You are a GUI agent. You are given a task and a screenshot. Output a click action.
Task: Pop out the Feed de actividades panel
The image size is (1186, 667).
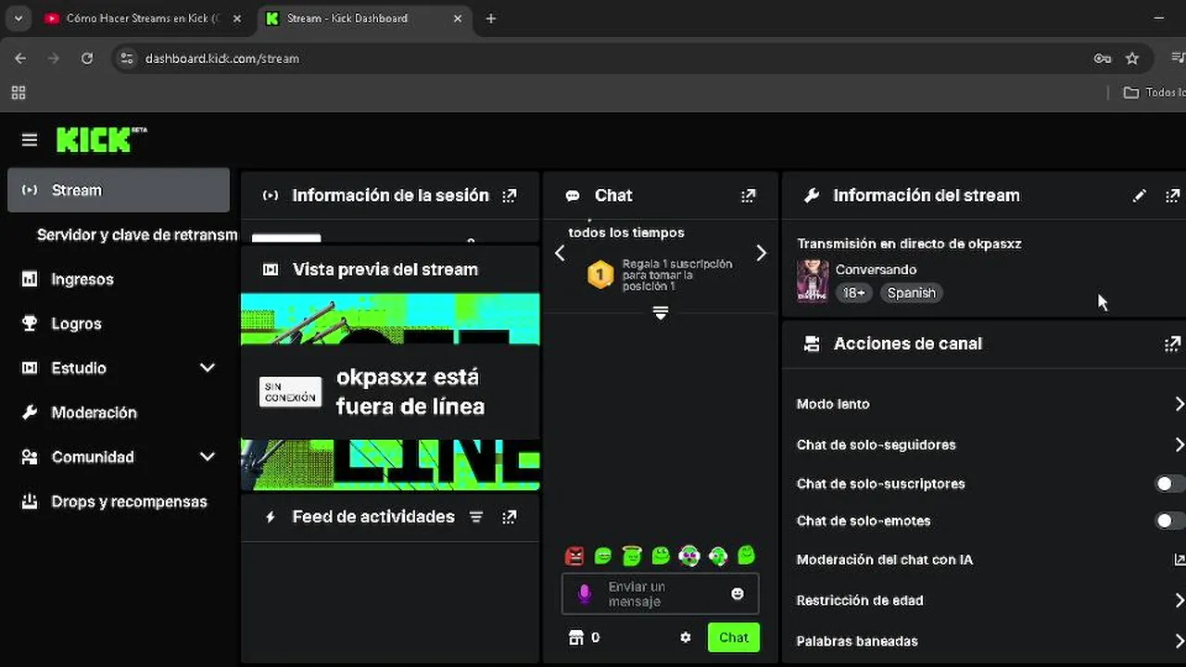pos(509,517)
